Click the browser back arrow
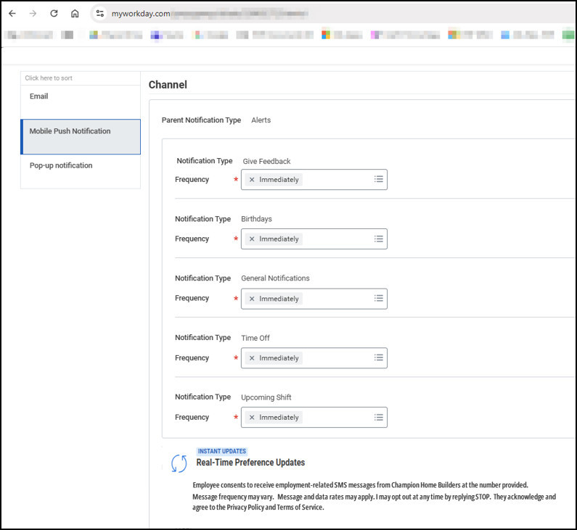The height and width of the screenshot is (530, 577). (x=12, y=14)
